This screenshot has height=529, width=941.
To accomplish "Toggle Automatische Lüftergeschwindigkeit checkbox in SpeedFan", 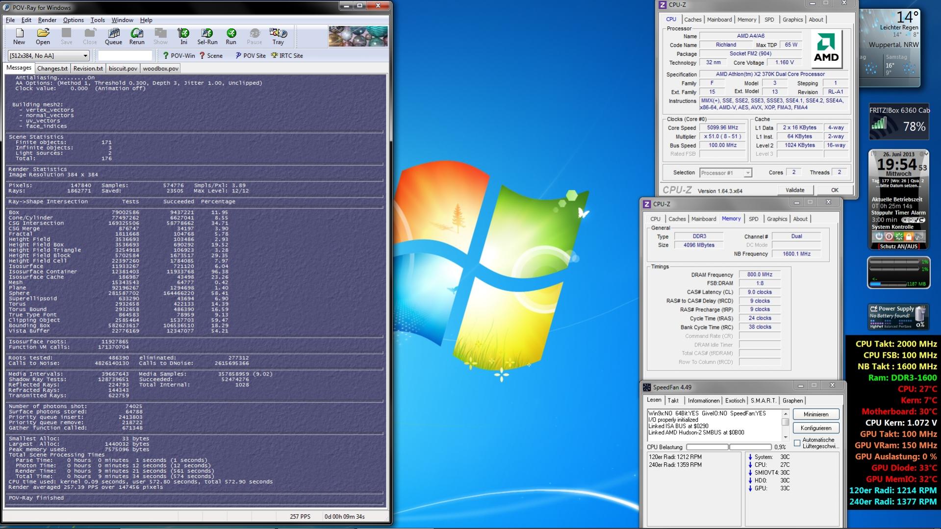I will pyautogui.click(x=797, y=443).
